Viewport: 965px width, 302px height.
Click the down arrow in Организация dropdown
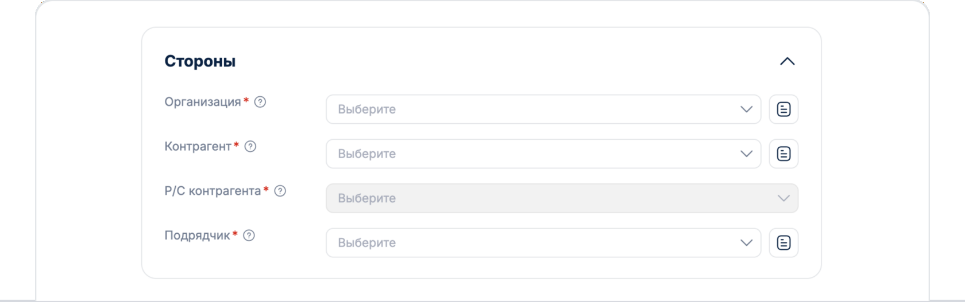click(746, 109)
